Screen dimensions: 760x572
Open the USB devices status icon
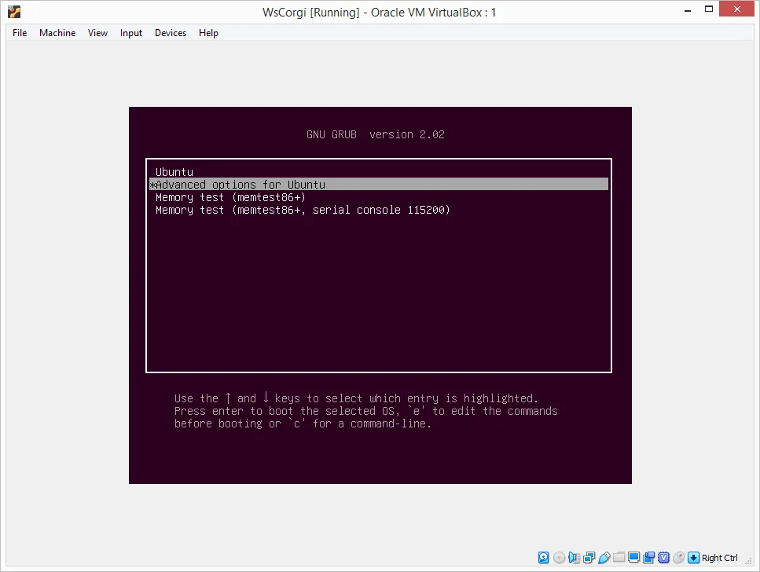[604, 557]
